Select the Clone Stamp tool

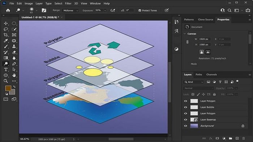[14, 46]
